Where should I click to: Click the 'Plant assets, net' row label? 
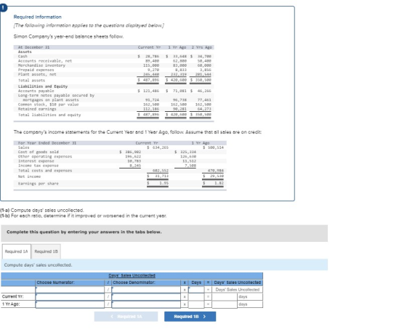click(37, 74)
